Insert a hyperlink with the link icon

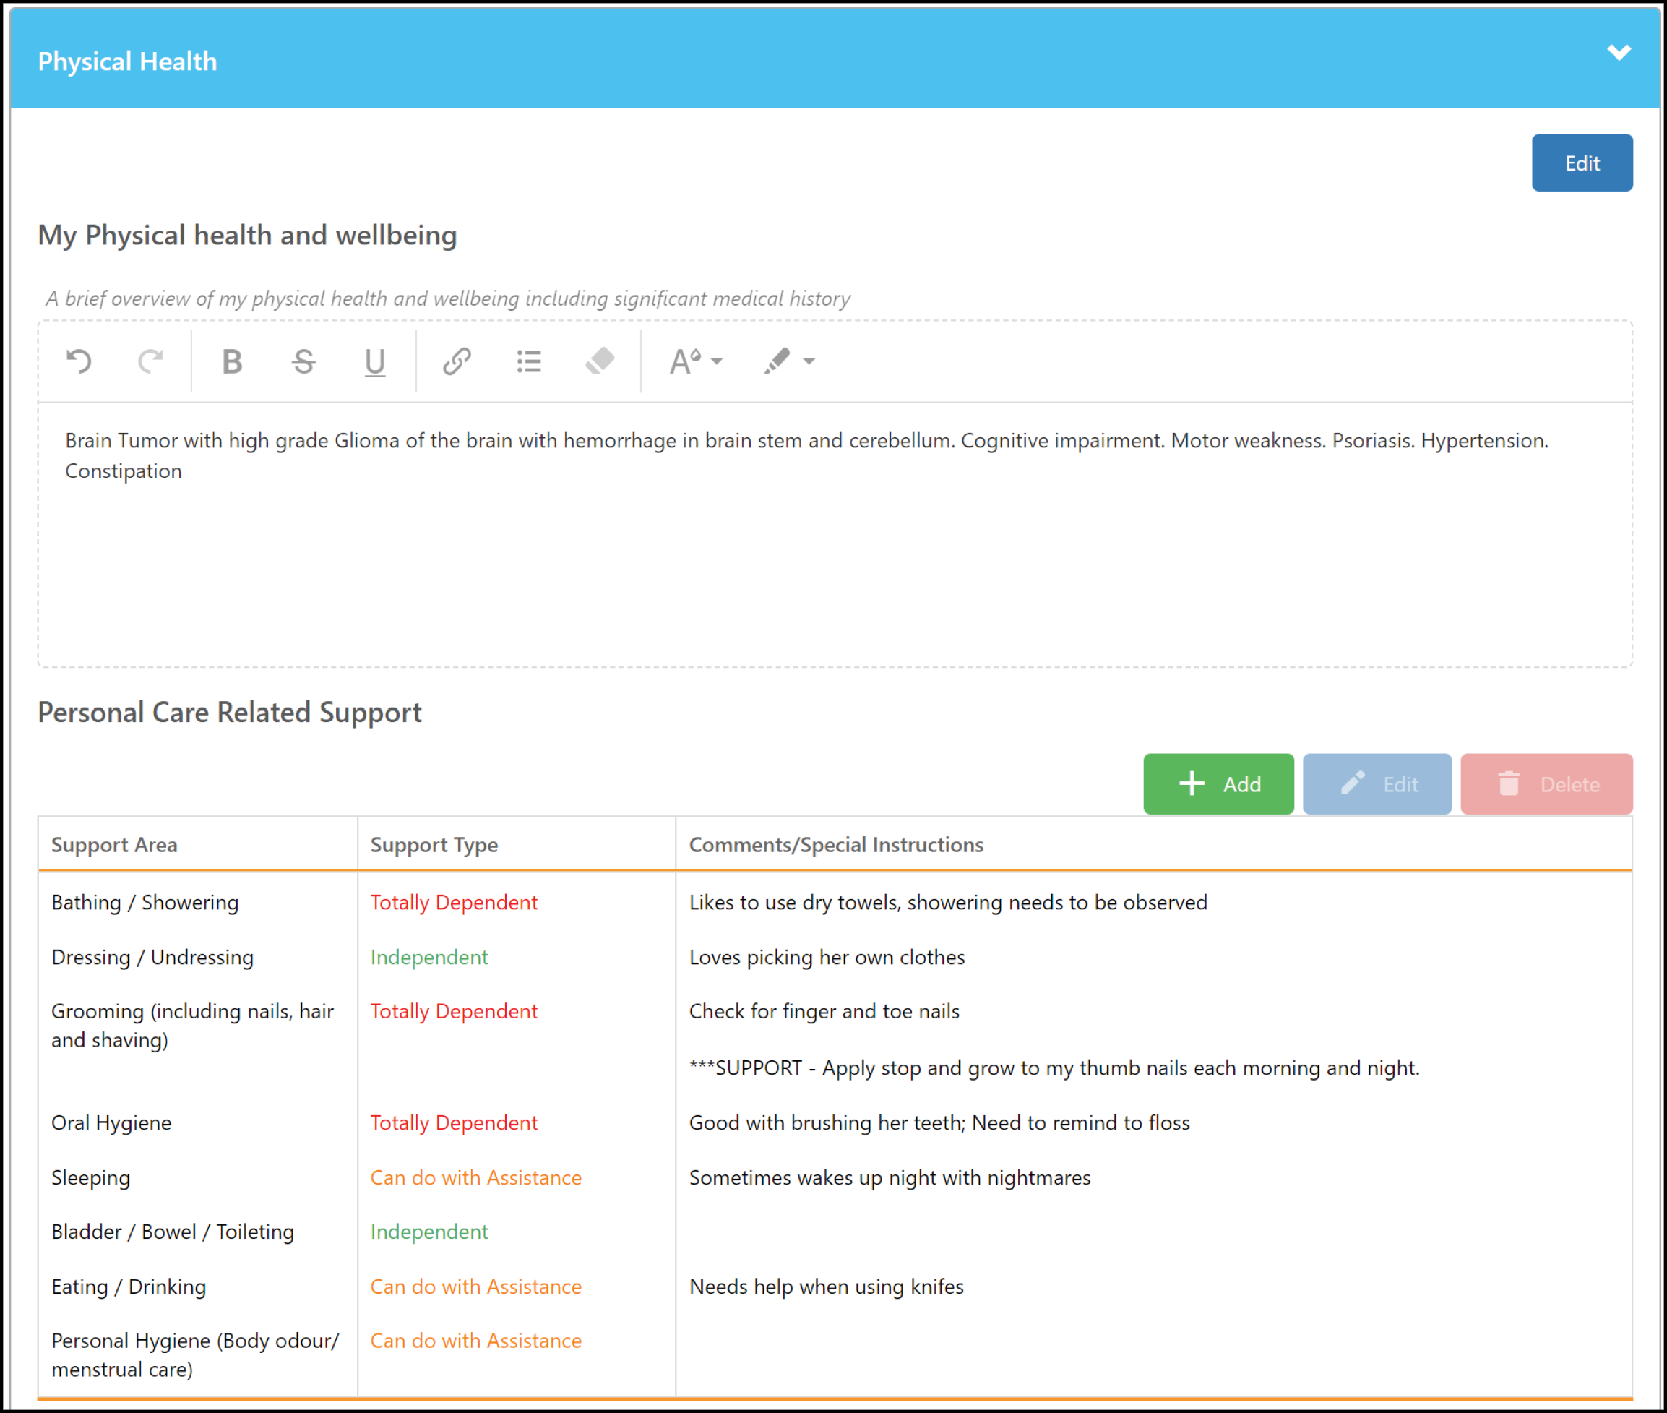[457, 362]
